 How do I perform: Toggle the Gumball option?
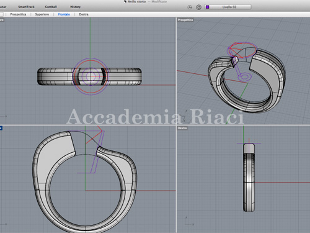pos(51,7)
